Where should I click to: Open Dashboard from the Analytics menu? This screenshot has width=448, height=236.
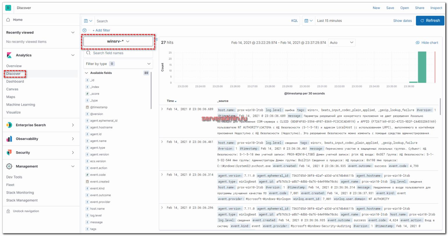click(x=15, y=81)
